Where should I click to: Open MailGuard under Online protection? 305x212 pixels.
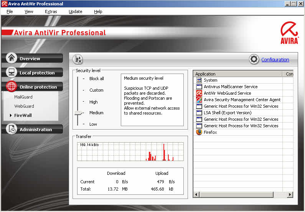point(23,97)
